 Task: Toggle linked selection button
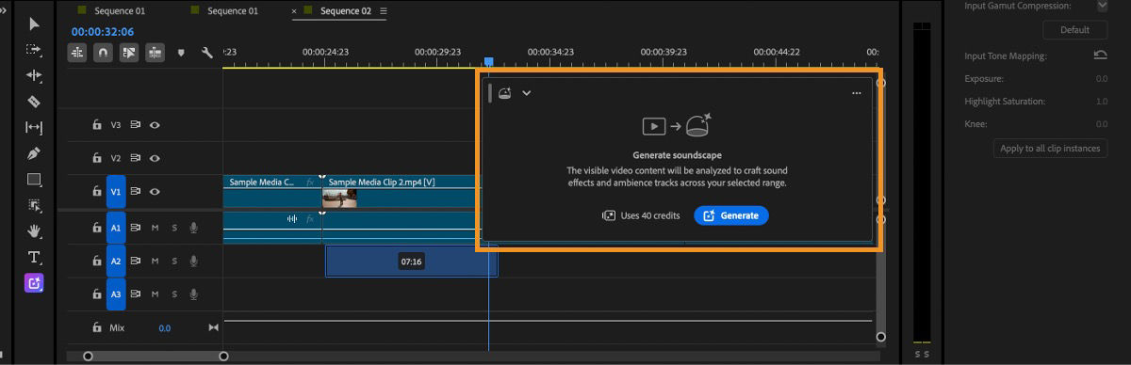[128, 53]
